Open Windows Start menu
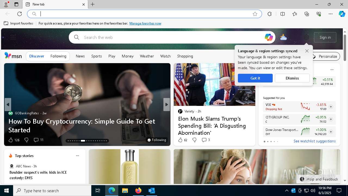Screen dimensions: 348x196 click(x=7, y=191)
